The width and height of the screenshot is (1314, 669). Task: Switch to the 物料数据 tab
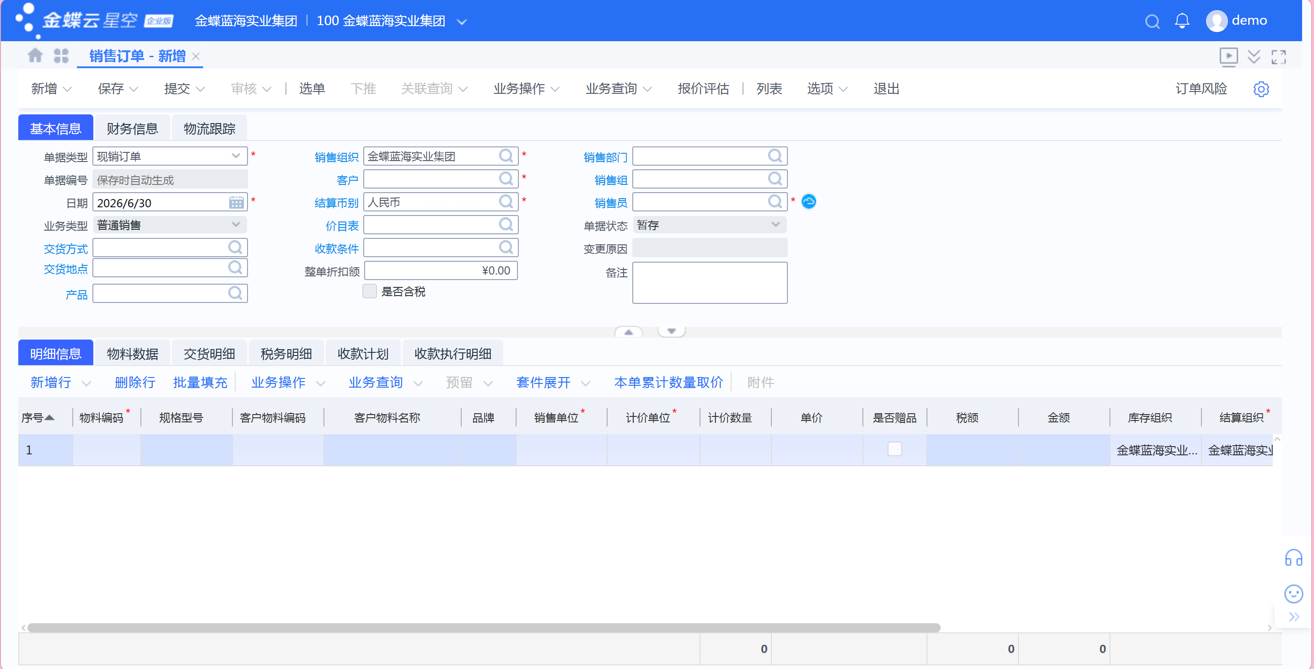[132, 353]
